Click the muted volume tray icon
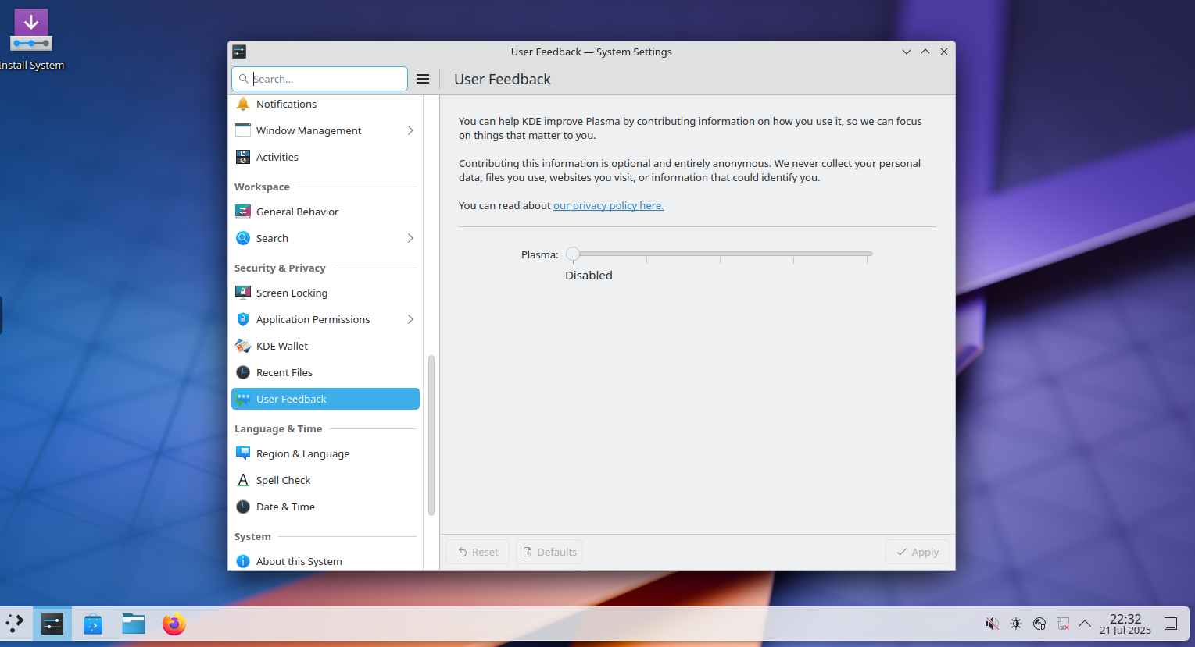This screenshot has height=647, width=1195. pyautogui.click(x=992, y=624)
